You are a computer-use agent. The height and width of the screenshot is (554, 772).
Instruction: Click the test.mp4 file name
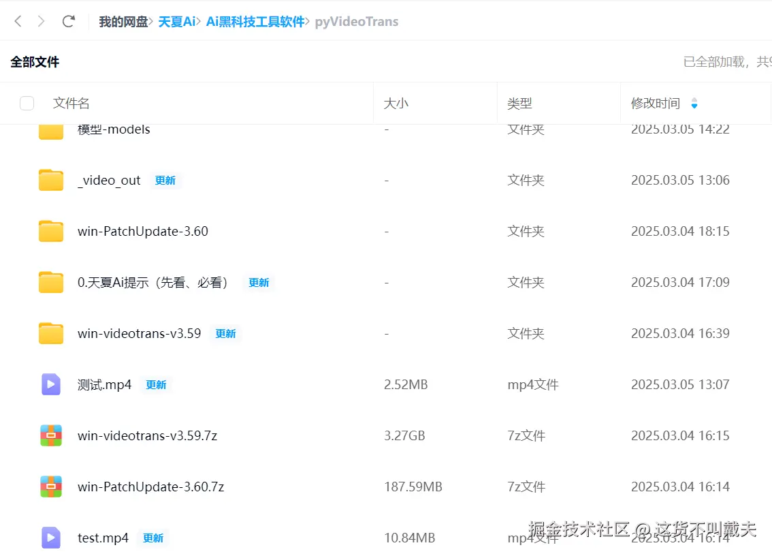coord(103,538)
